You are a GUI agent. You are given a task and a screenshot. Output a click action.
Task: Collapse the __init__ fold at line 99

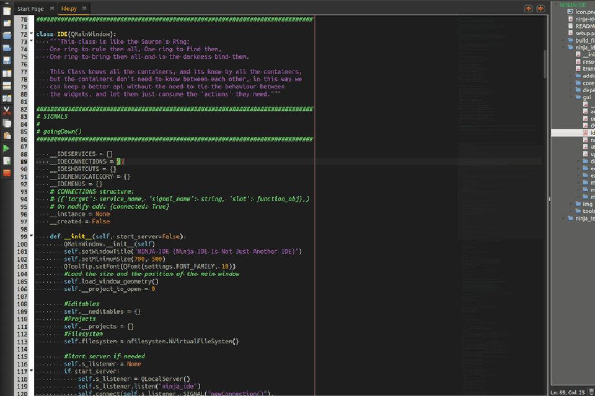point(32,236)
